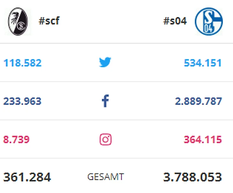Click the divider line below the hashtag header
233x193 pixels.
(x=117, y=43)
